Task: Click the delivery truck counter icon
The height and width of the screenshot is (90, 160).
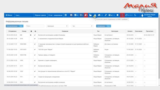Action: click(100, 15)
